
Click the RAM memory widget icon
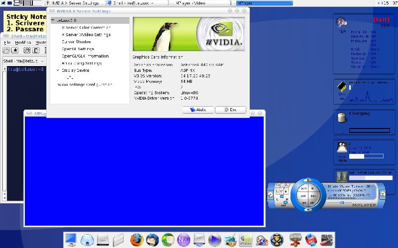pyautogui.click(x=342, y=177)
